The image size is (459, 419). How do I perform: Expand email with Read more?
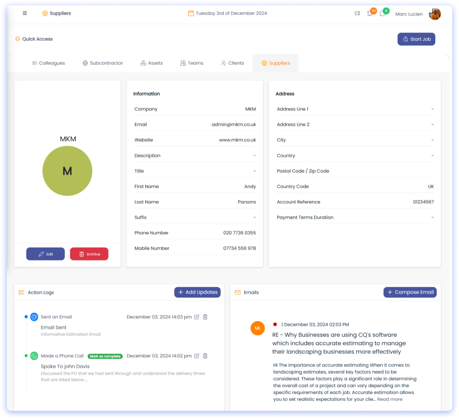390,399
